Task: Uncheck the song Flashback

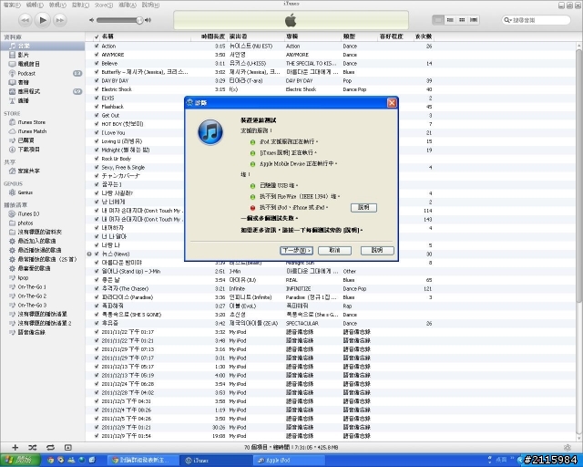Action: (x=97, y=107)
